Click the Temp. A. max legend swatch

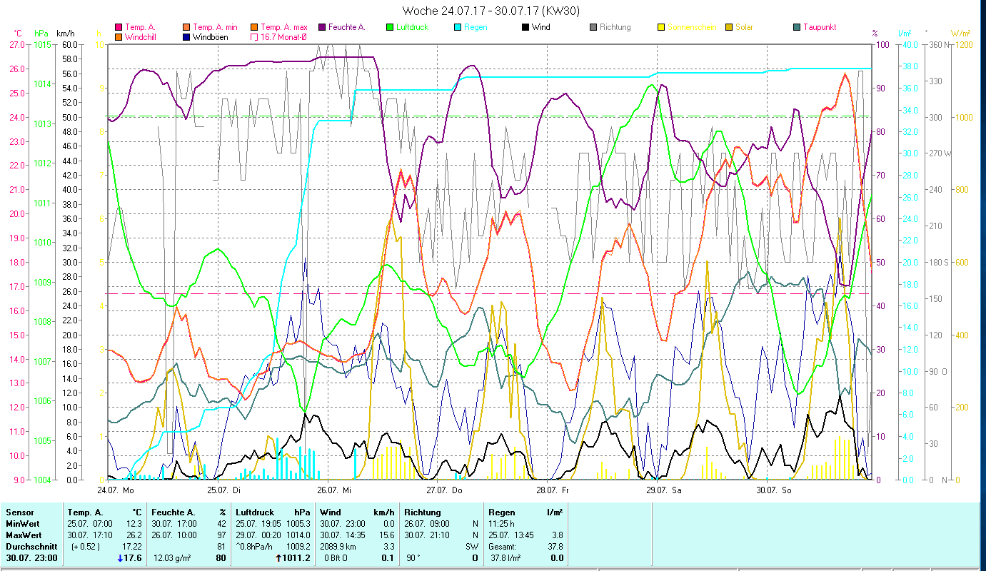click(x=253, y=27)
